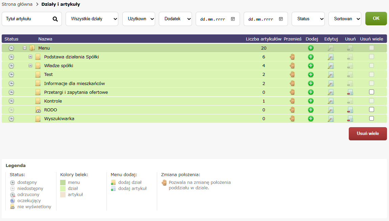Tick the checkbox for Przetargi i zapytania ofertowe
This screenshot has height=221, width=389.
371,92
